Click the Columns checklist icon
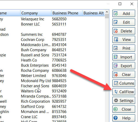This screenshot has height=122, width=138. (x=116, y=83)
